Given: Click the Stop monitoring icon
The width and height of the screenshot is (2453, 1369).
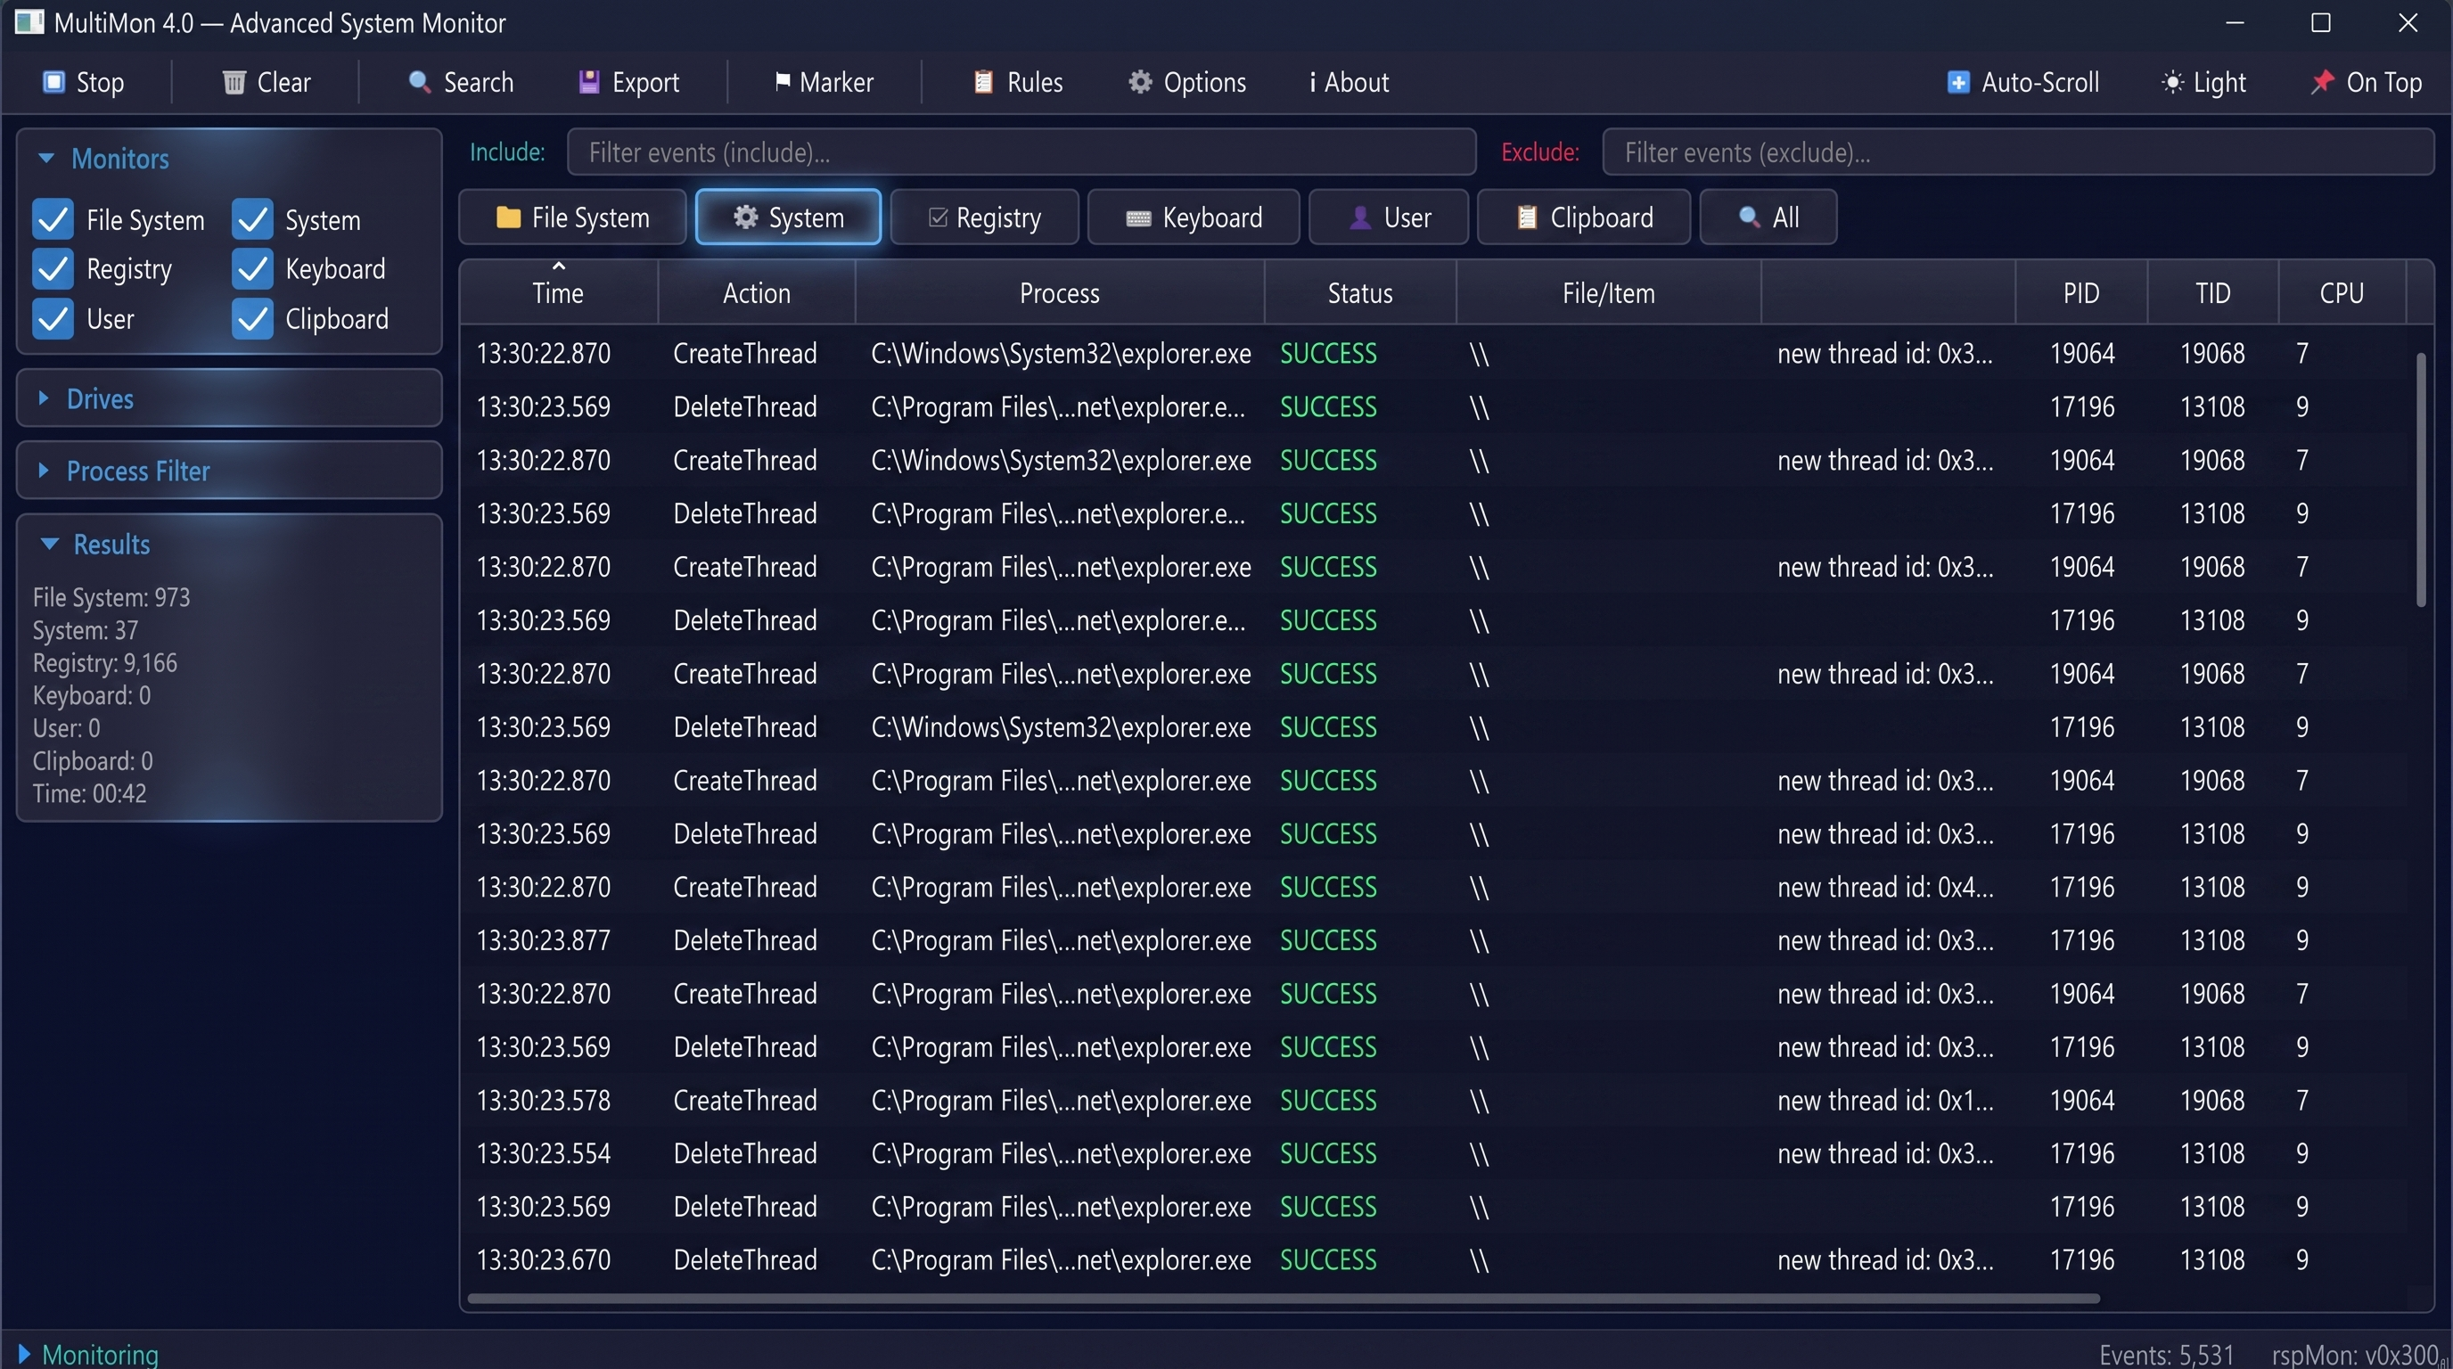Looking at the screenshot, I should (54, 83).
